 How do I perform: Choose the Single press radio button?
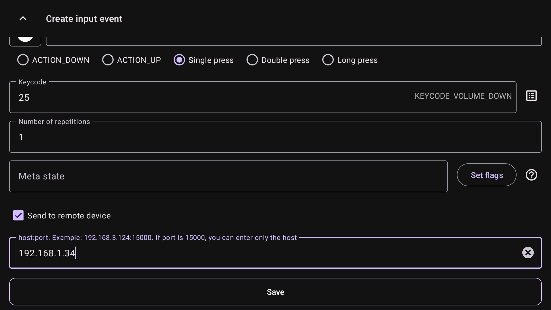coord(179,60)
